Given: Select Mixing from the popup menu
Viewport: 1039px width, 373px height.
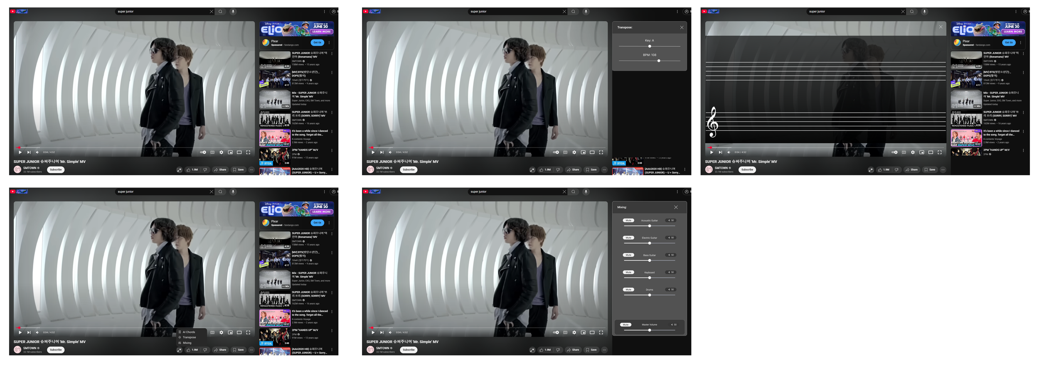Looking at the screenshot, I should click(187, 343).
